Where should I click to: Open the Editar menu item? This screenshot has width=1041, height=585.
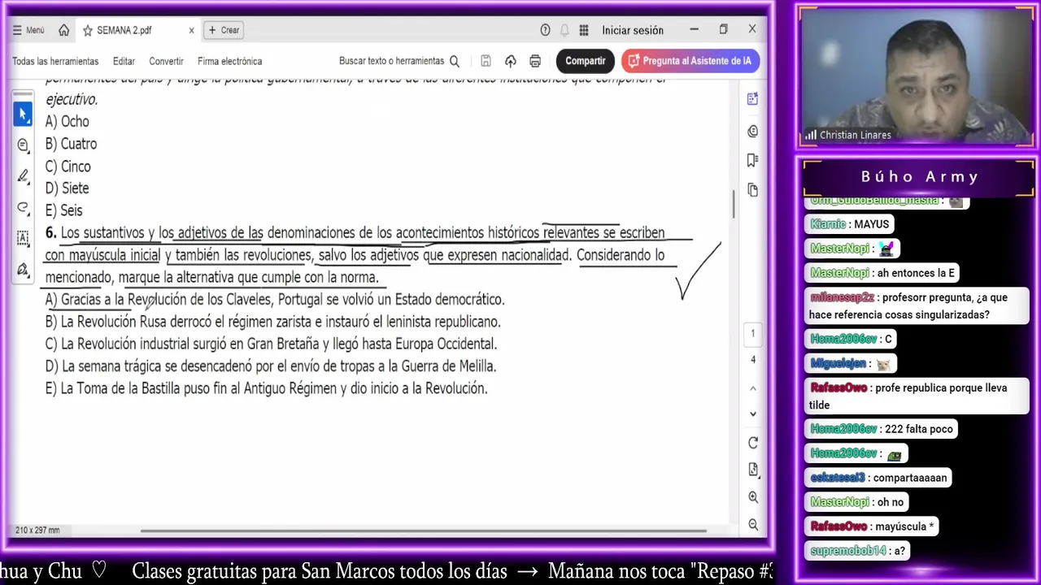tap(124, 61)
